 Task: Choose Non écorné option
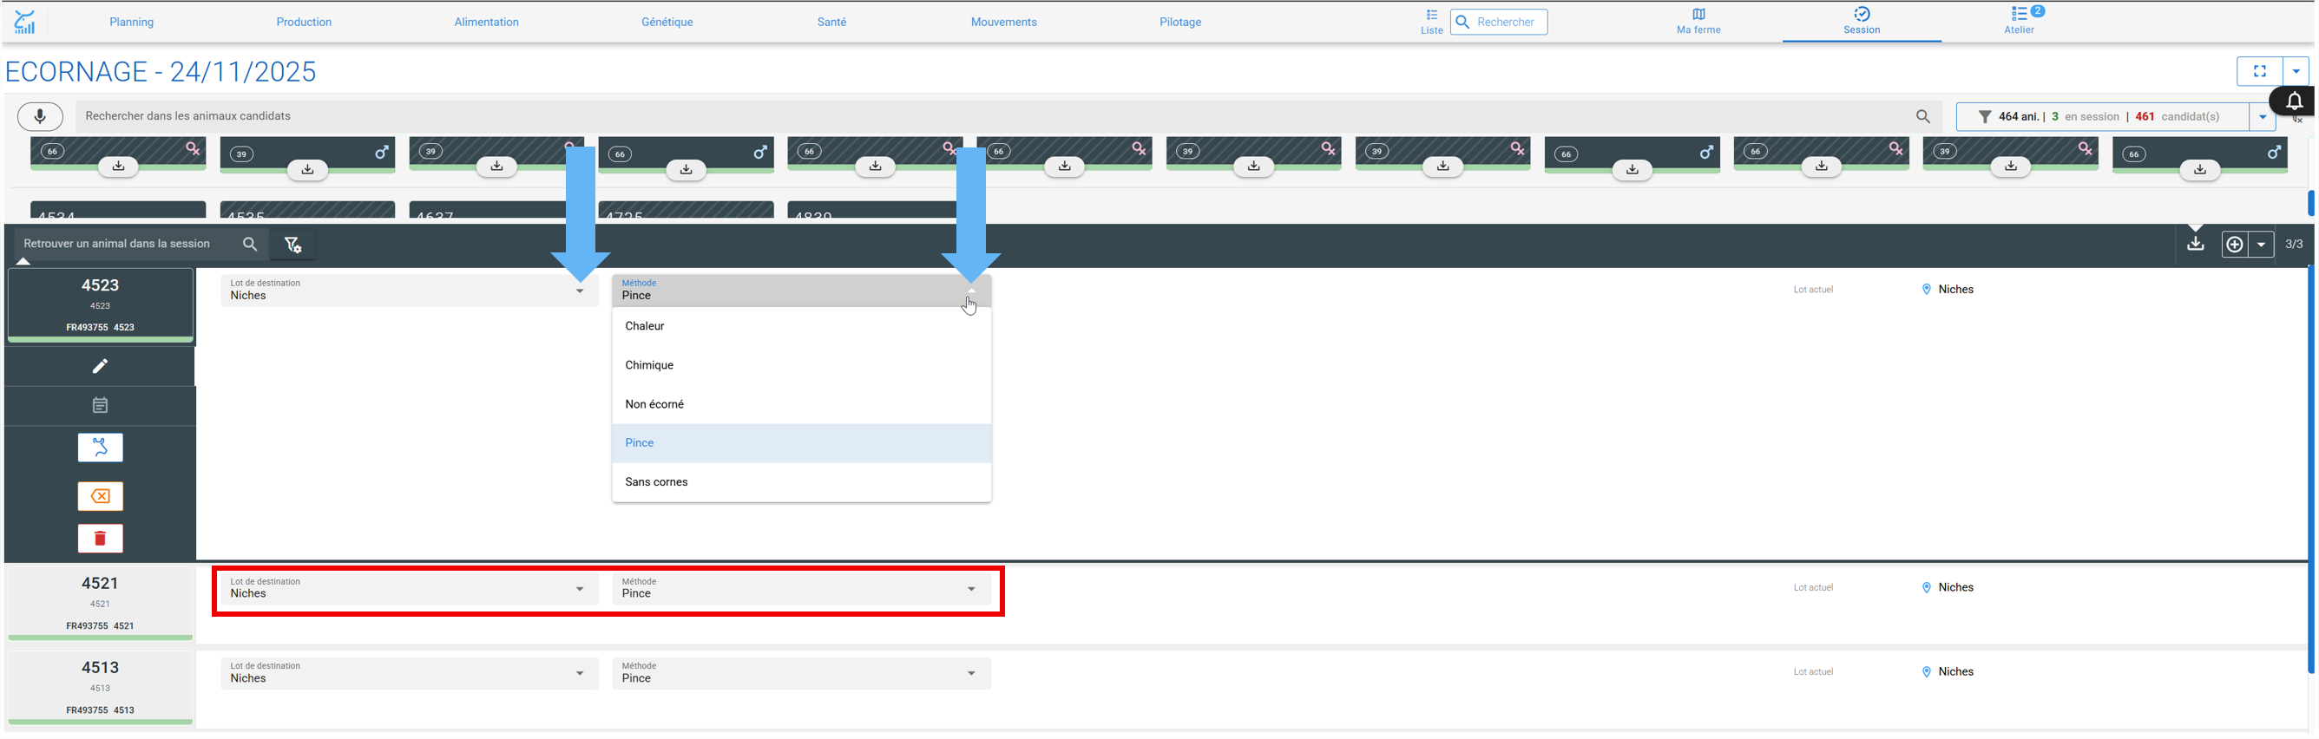(801, 404)
